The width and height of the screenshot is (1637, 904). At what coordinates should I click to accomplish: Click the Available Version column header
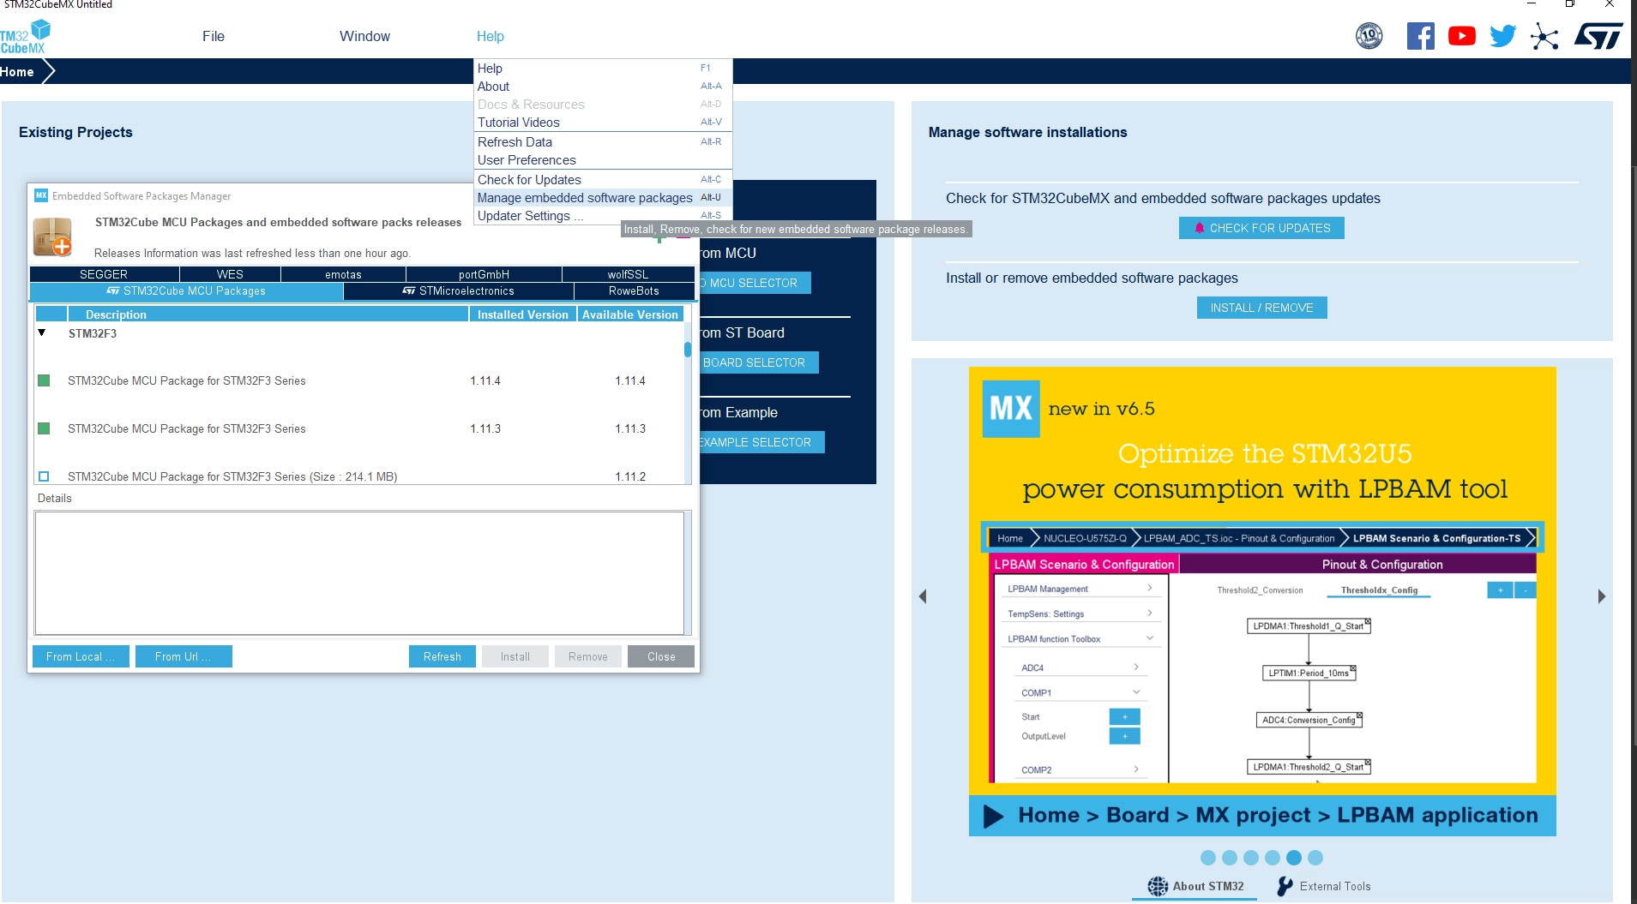(x=630, y=314)
